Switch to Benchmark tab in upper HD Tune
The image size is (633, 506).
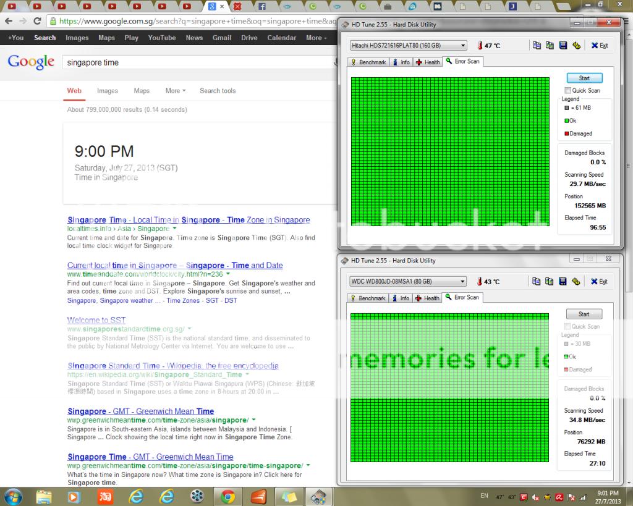(x=368, y=62)
